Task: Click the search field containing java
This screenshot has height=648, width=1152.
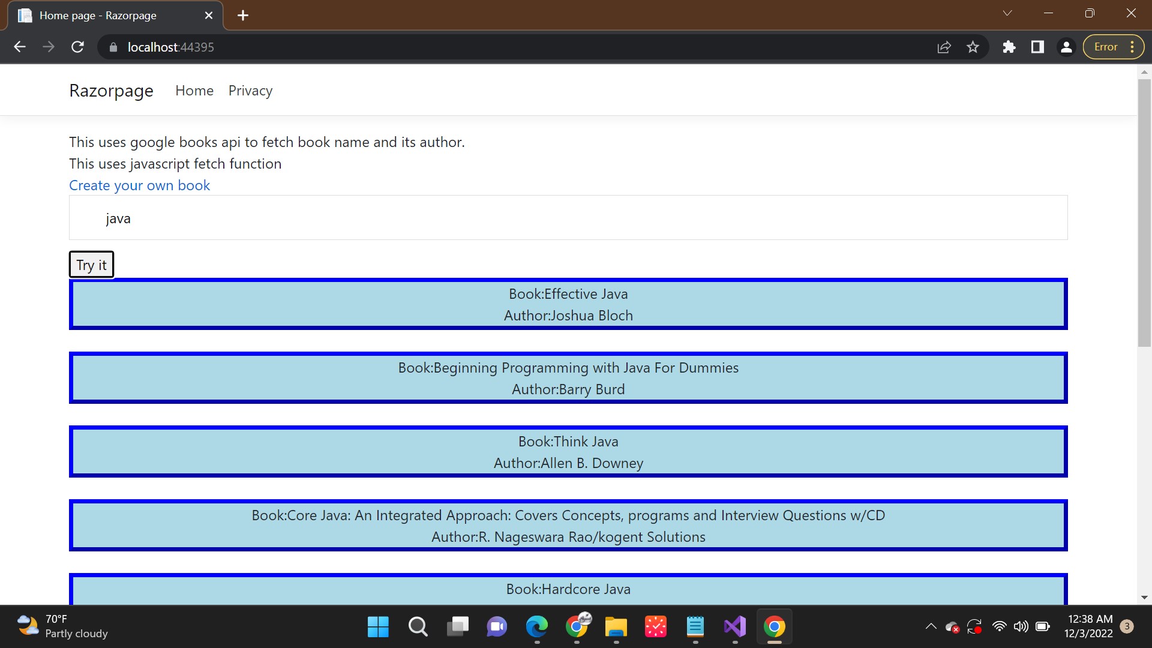Action: tap(568, 218)
